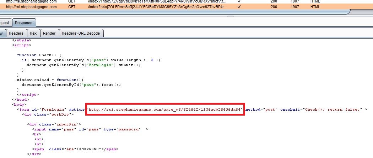Image resolution: width=373 pixels, height=158 pixels.
Task: Click HTML type in the highlighted row
Action: point(315,7)
